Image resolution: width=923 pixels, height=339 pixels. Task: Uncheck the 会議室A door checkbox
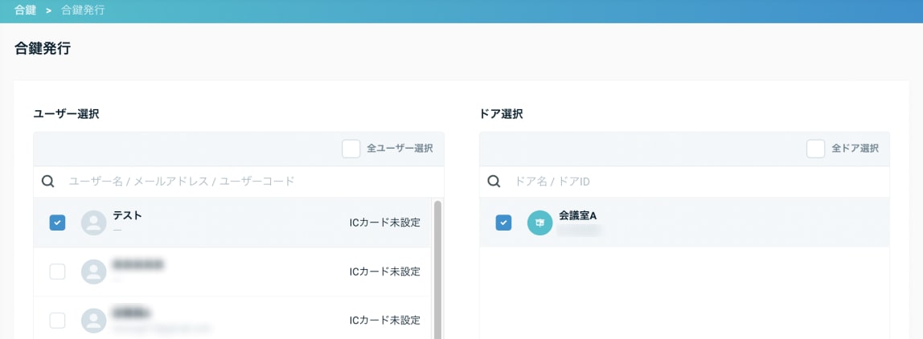pyautogui.click(x=503, y=223)
